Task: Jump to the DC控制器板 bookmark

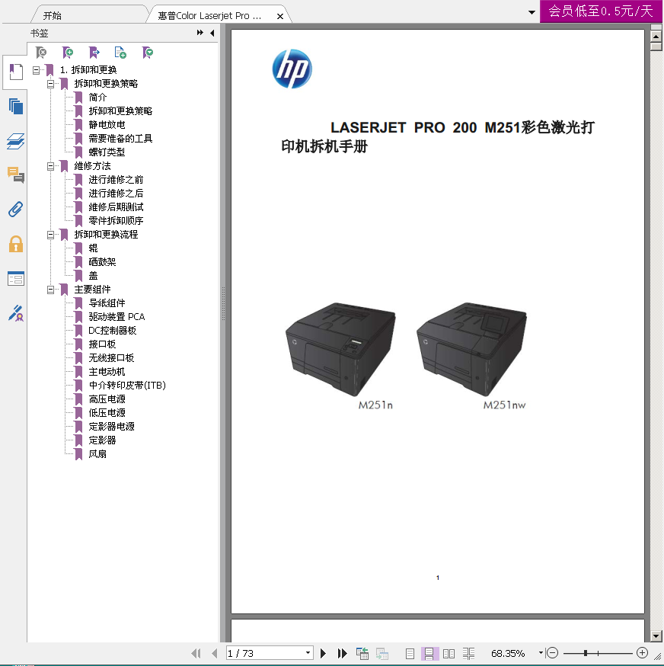Action: [x=113, y=331]
